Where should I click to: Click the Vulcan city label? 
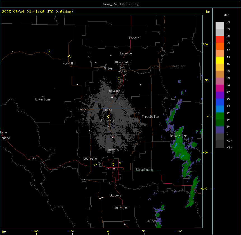click(152, 221)
